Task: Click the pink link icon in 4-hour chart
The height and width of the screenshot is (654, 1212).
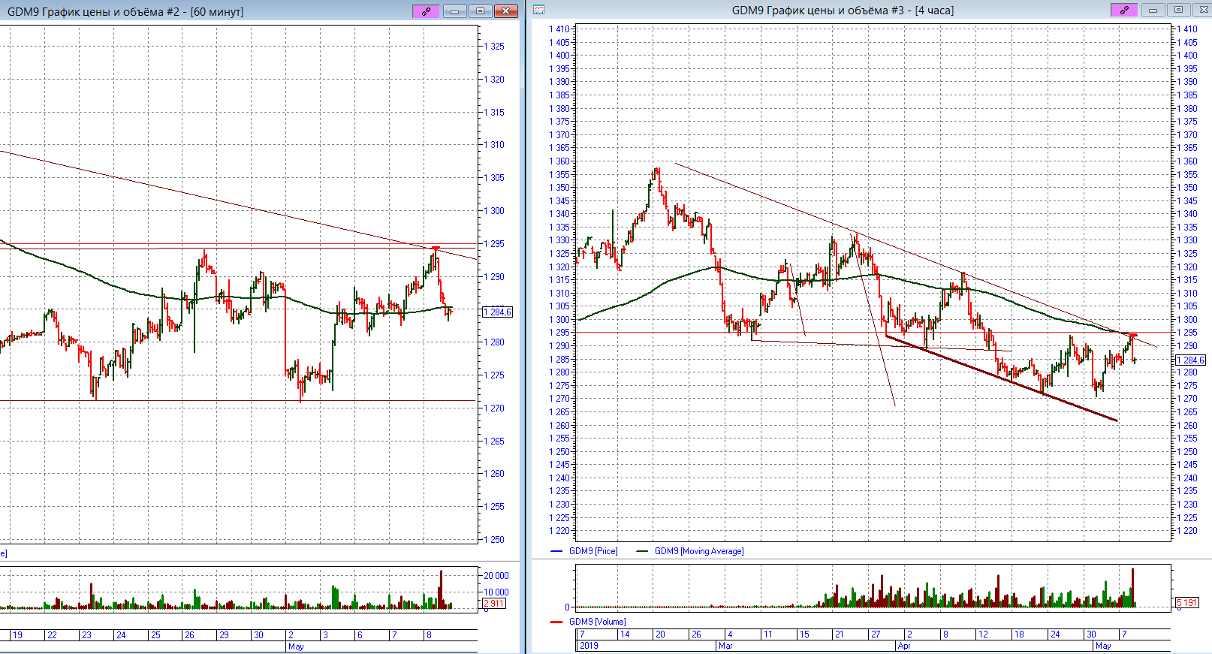Action: point(1124,10)
